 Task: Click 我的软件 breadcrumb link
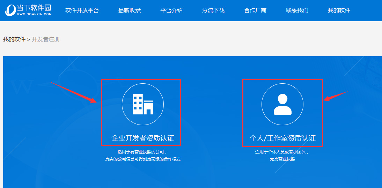14,39
